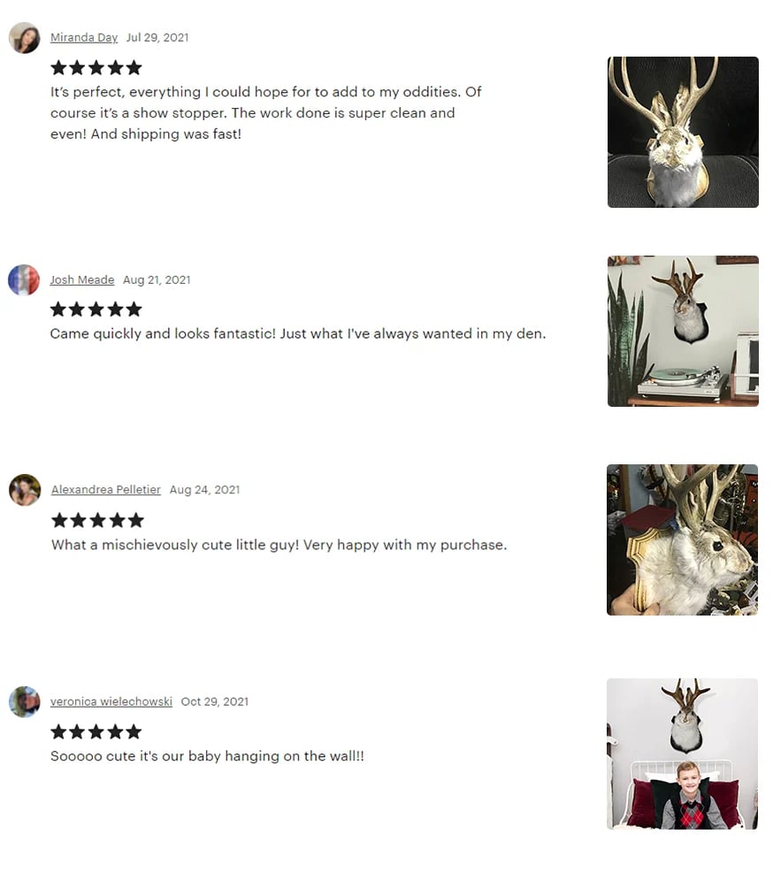Open the Alexandrea Pelletier reviewer link
773x872 pixels.
click(x=106, y=490)
